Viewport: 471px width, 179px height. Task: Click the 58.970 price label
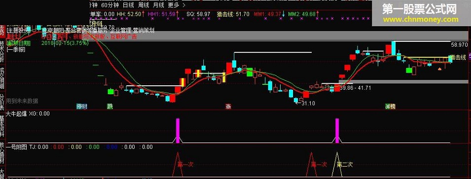[x=459, y=45]
